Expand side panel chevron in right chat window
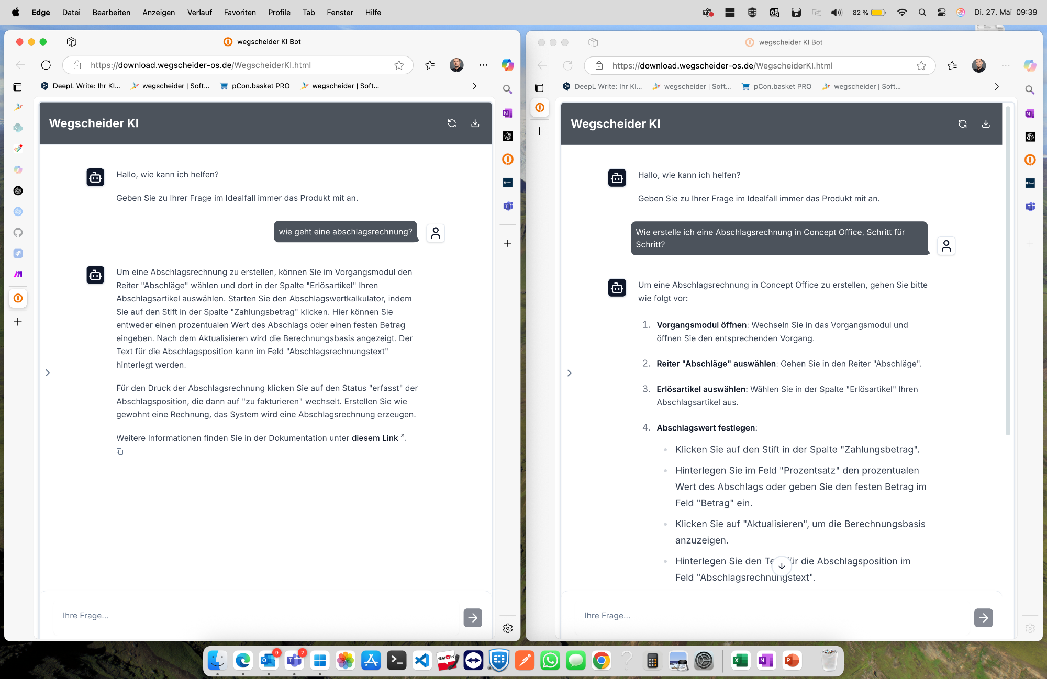This screenshot has width=1047, height=679. coord(570,373)
